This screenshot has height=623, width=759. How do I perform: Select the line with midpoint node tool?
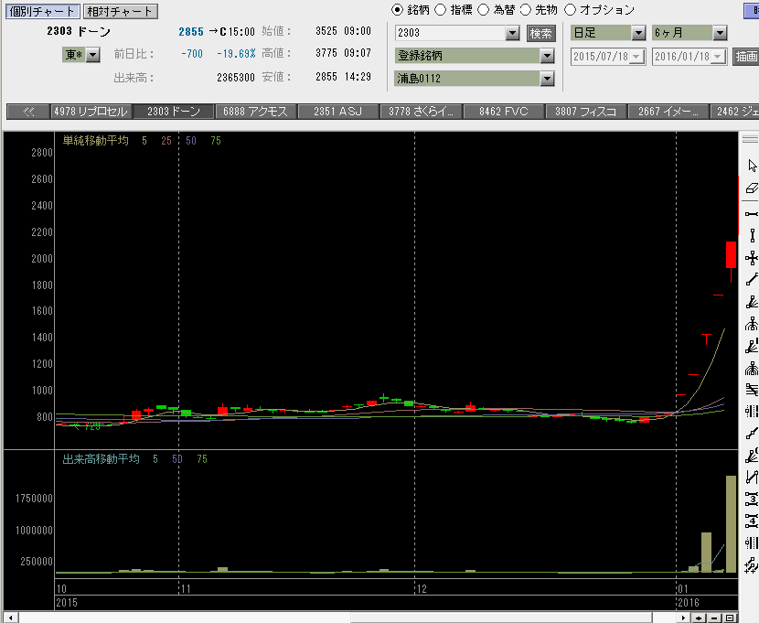click(752, 434)
